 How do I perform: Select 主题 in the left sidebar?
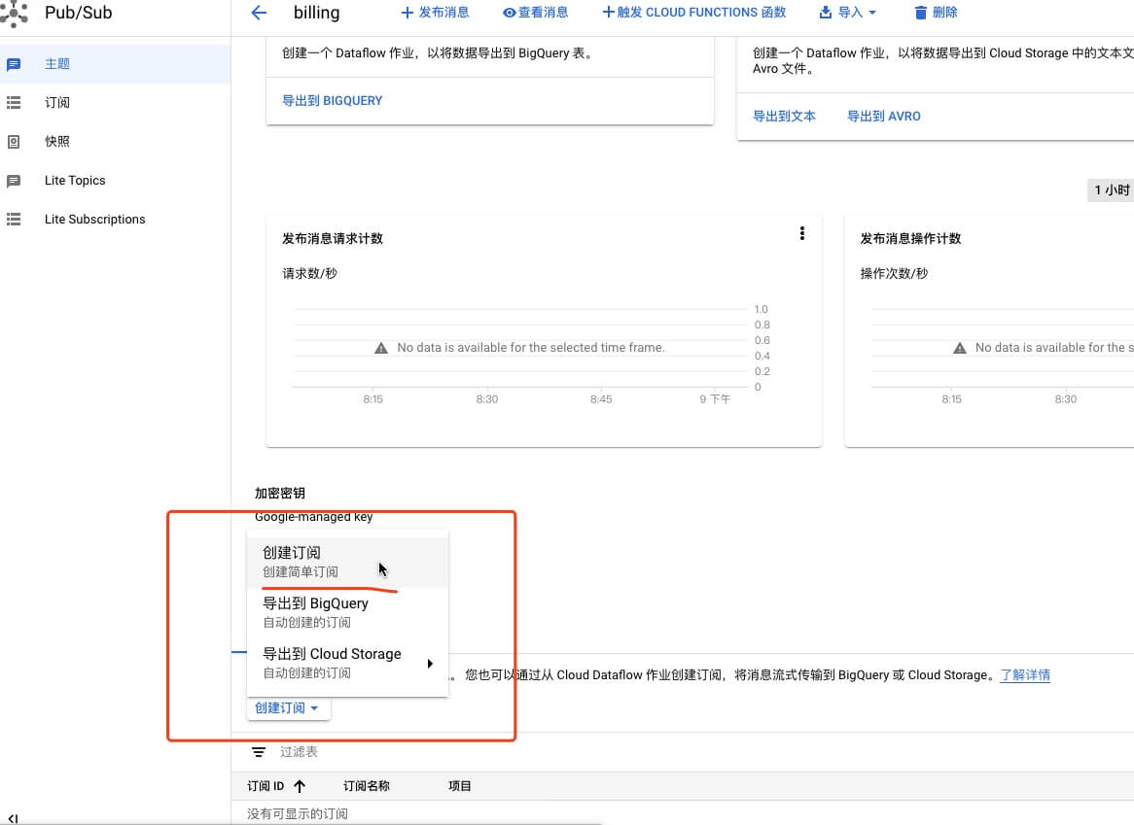(115, 63)
